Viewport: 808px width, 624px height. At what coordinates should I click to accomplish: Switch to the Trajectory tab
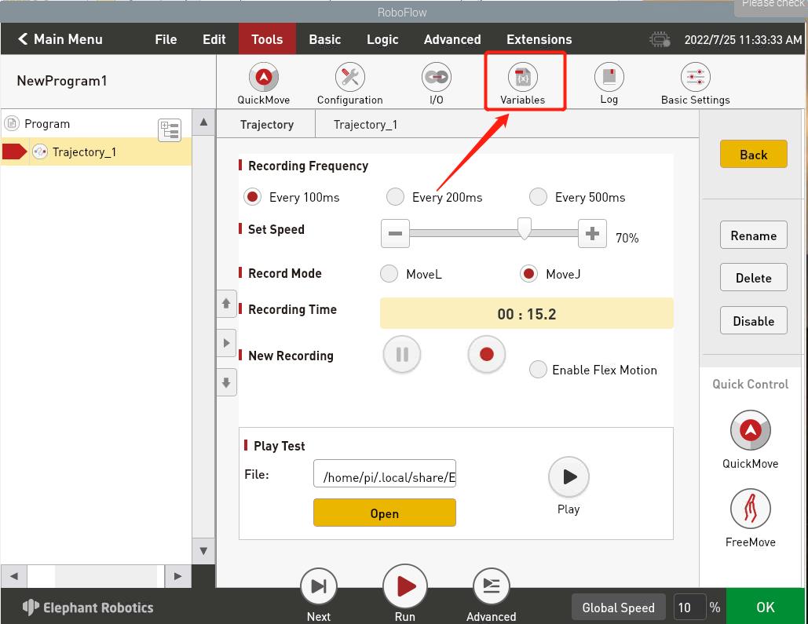267,124
